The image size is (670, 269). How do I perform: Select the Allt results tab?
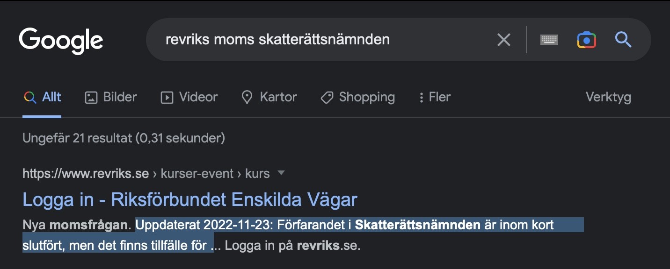tap(51, 97)
